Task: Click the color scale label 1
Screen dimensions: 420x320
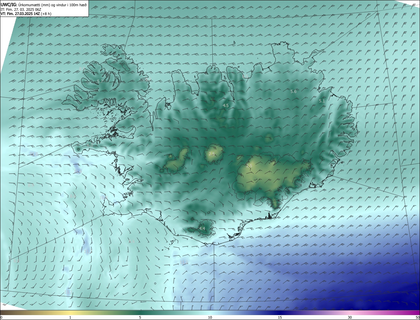Action: [70, 317]
